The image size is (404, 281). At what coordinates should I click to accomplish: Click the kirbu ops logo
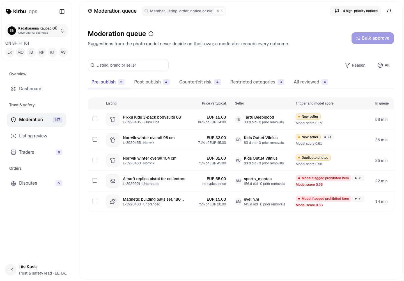22,12
